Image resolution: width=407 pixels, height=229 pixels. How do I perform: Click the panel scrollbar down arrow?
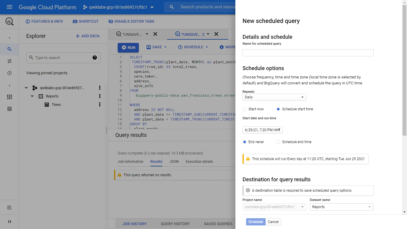point(404,212)
